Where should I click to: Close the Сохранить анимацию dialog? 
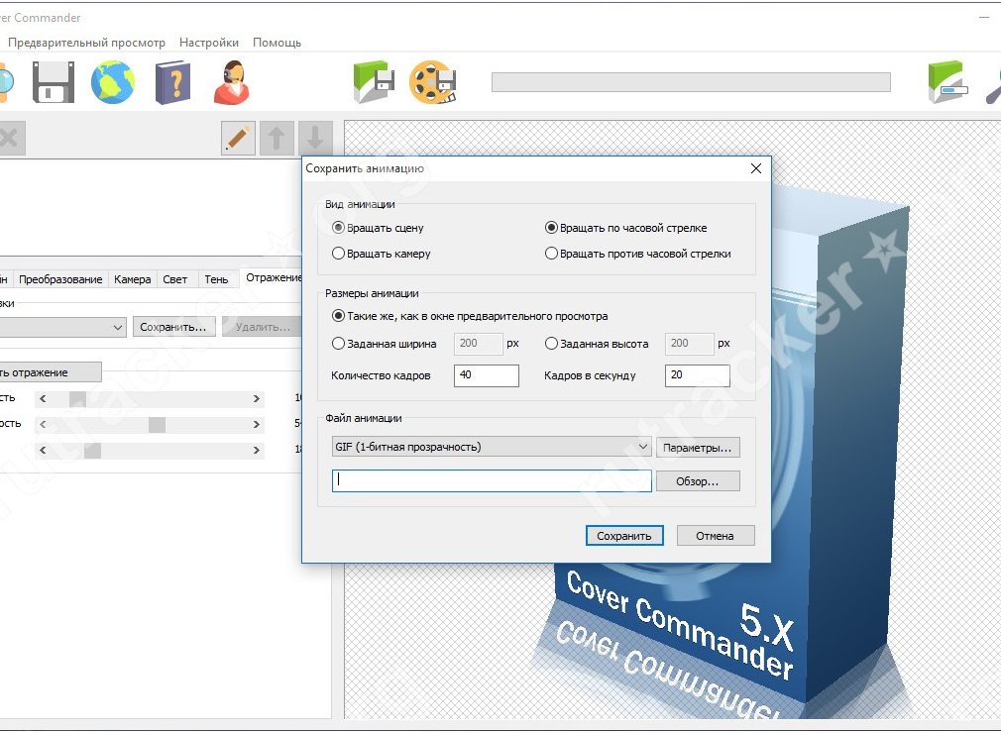click(x=756, y=168)
